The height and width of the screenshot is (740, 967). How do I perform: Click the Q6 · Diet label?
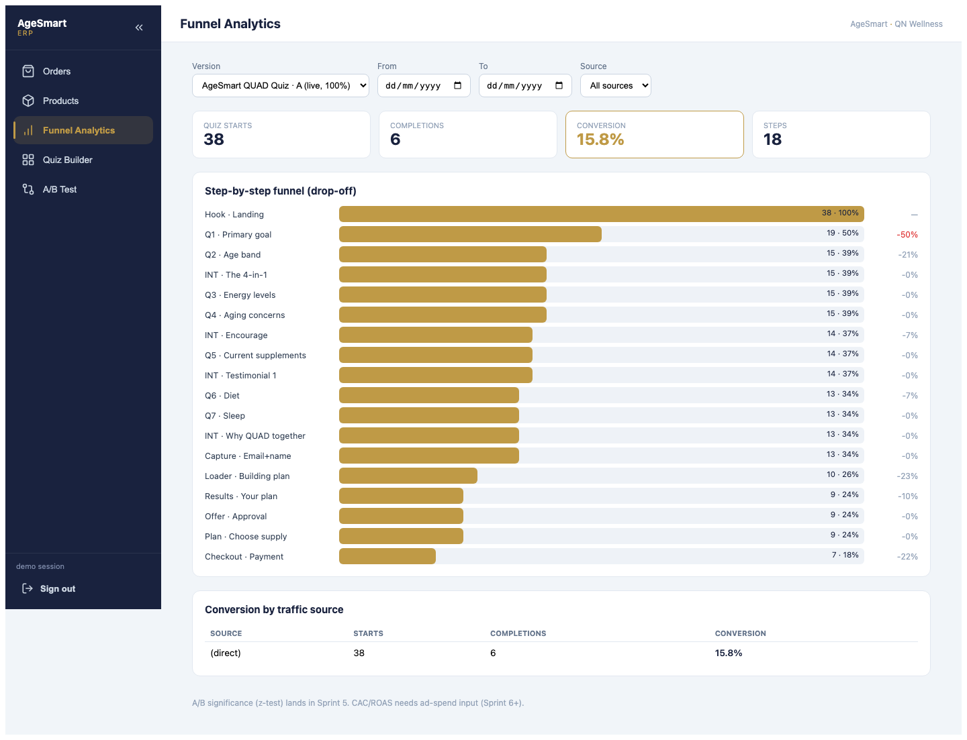point(222,395)
